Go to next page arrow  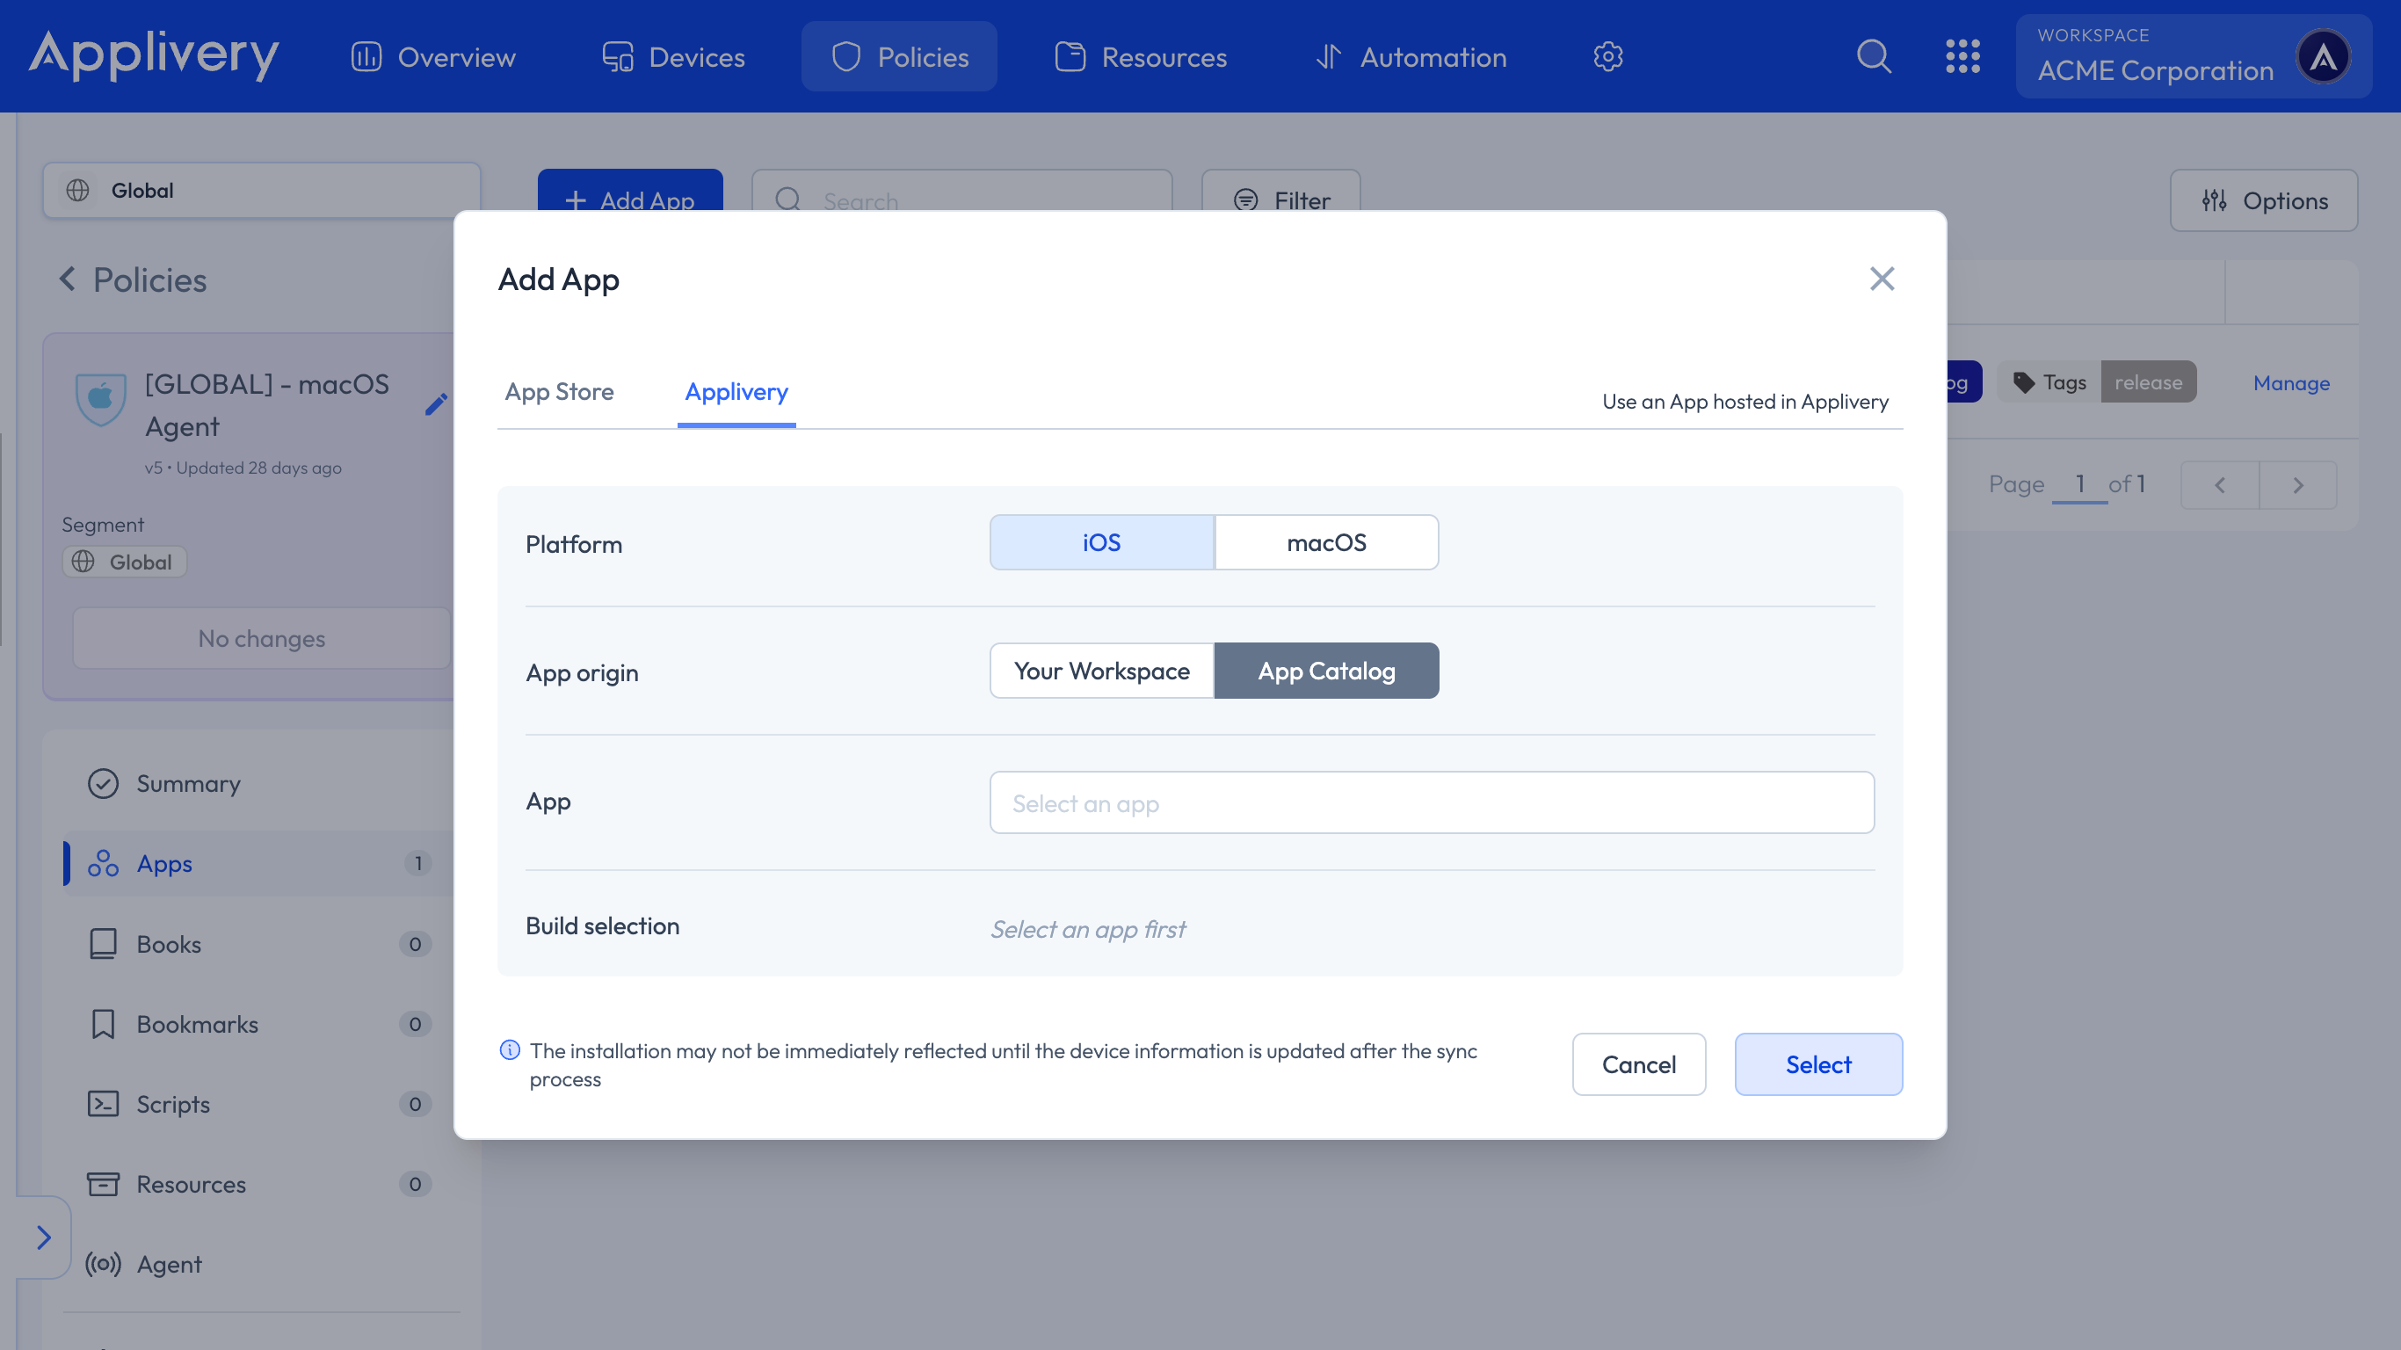[x=2297, y=485]
